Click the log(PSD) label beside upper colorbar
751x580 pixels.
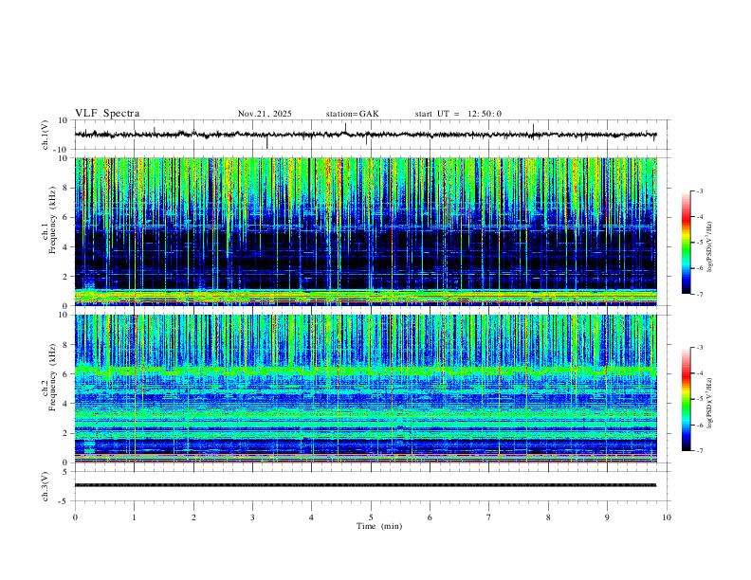[x=709, y=247]
